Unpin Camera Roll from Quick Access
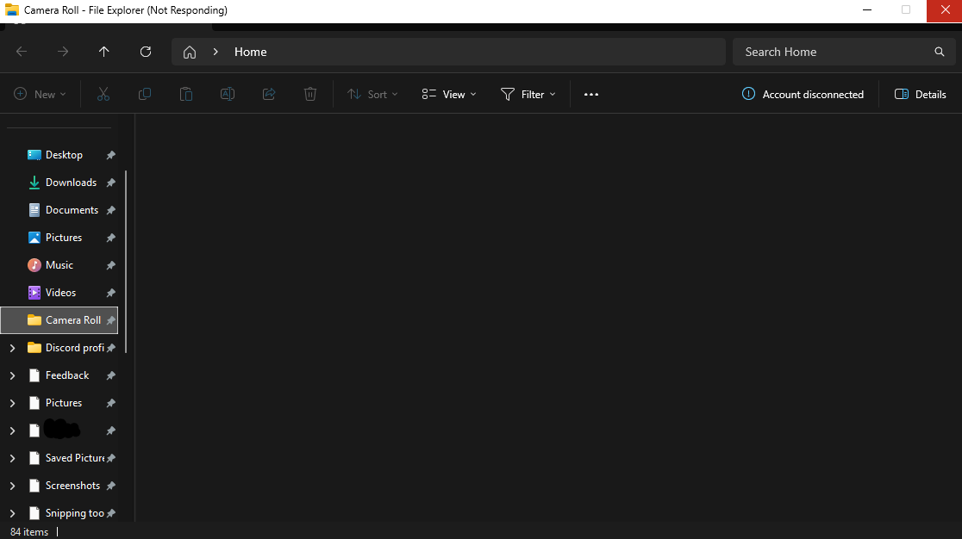The height and width of the screenshot is (539, 962). 110,319
